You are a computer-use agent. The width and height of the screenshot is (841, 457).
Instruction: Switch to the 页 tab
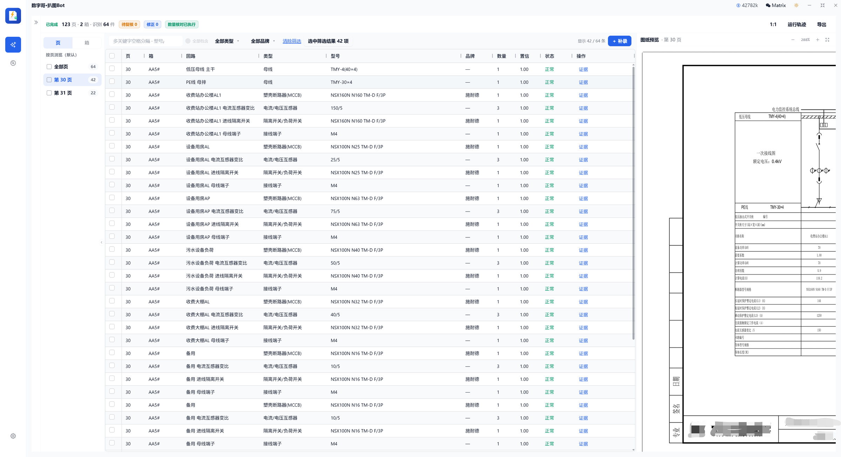click(x=58, y=43)
